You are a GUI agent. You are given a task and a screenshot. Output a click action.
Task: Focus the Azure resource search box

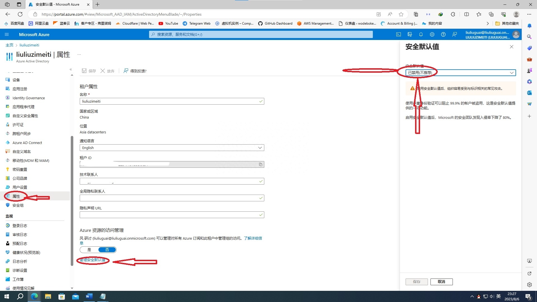click(261, 34)
